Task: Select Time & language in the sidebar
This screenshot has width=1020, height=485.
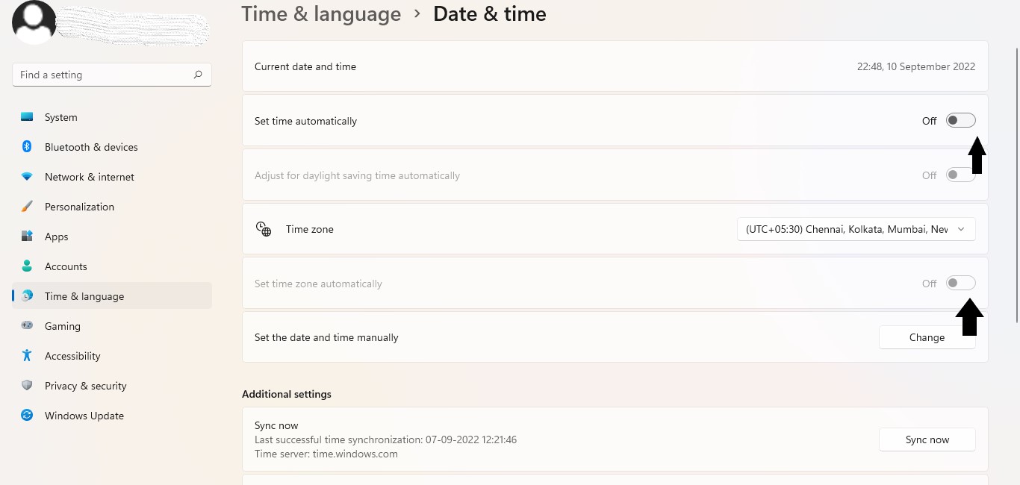Action: click(84, 296)
